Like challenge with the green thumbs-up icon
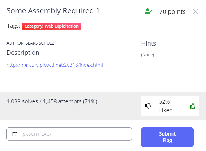 tap(192, 106)
